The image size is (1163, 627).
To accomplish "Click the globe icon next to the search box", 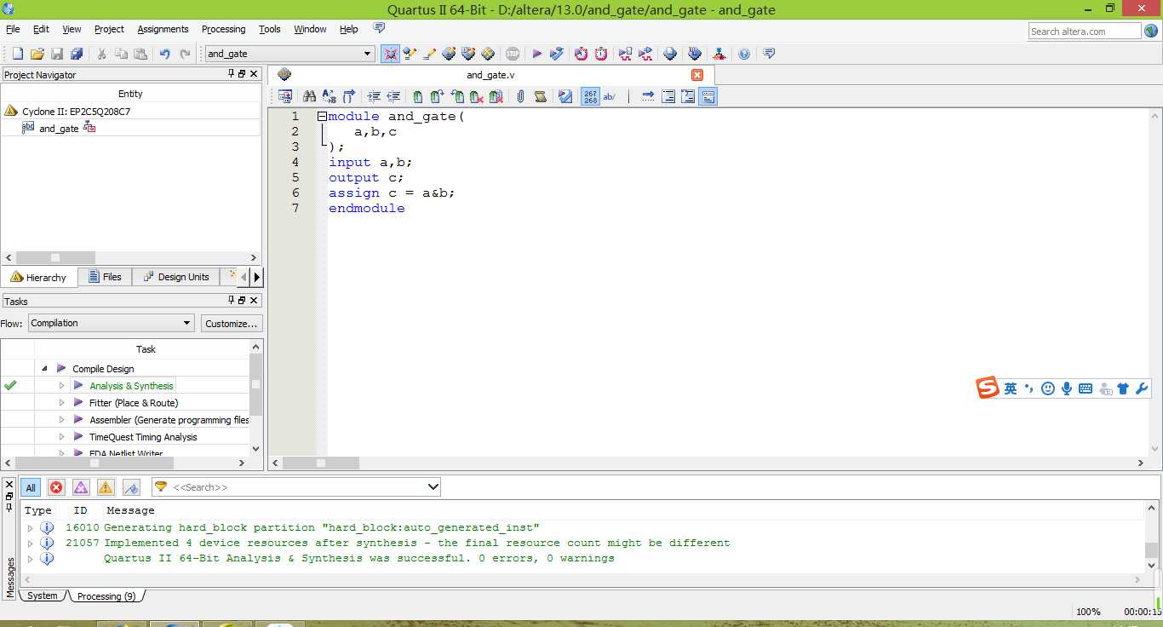I will tap(1151, 32).
